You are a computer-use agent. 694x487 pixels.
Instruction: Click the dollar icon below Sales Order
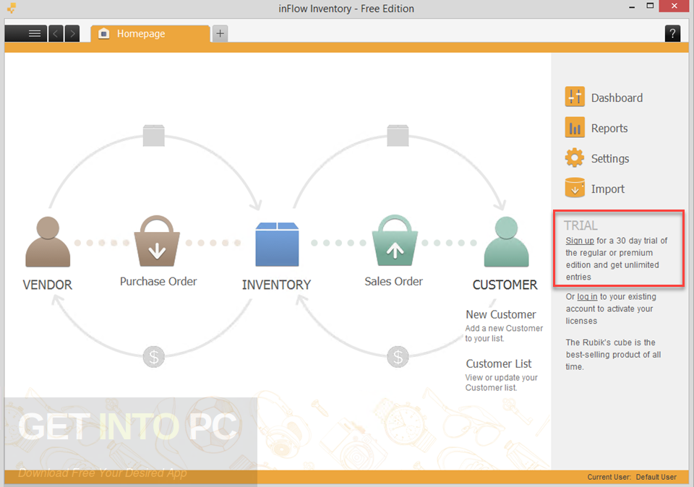pyautogui.click(x=398, y=356)
